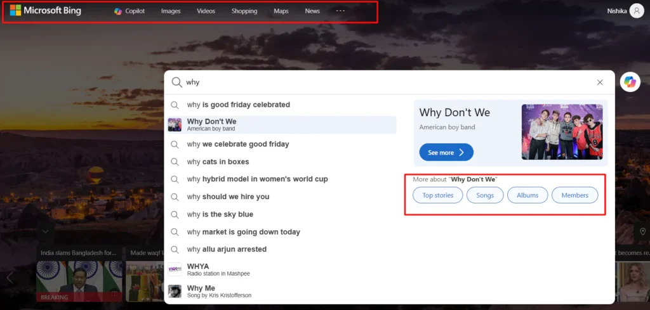Open Maps from the navigation bar

tap(281, 11)
